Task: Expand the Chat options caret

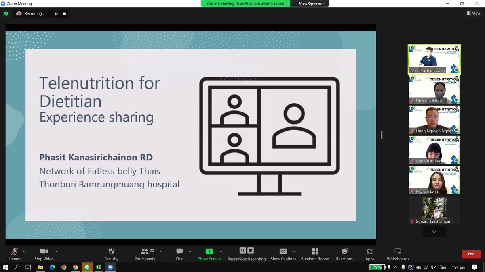Action: tap(190, 251)
